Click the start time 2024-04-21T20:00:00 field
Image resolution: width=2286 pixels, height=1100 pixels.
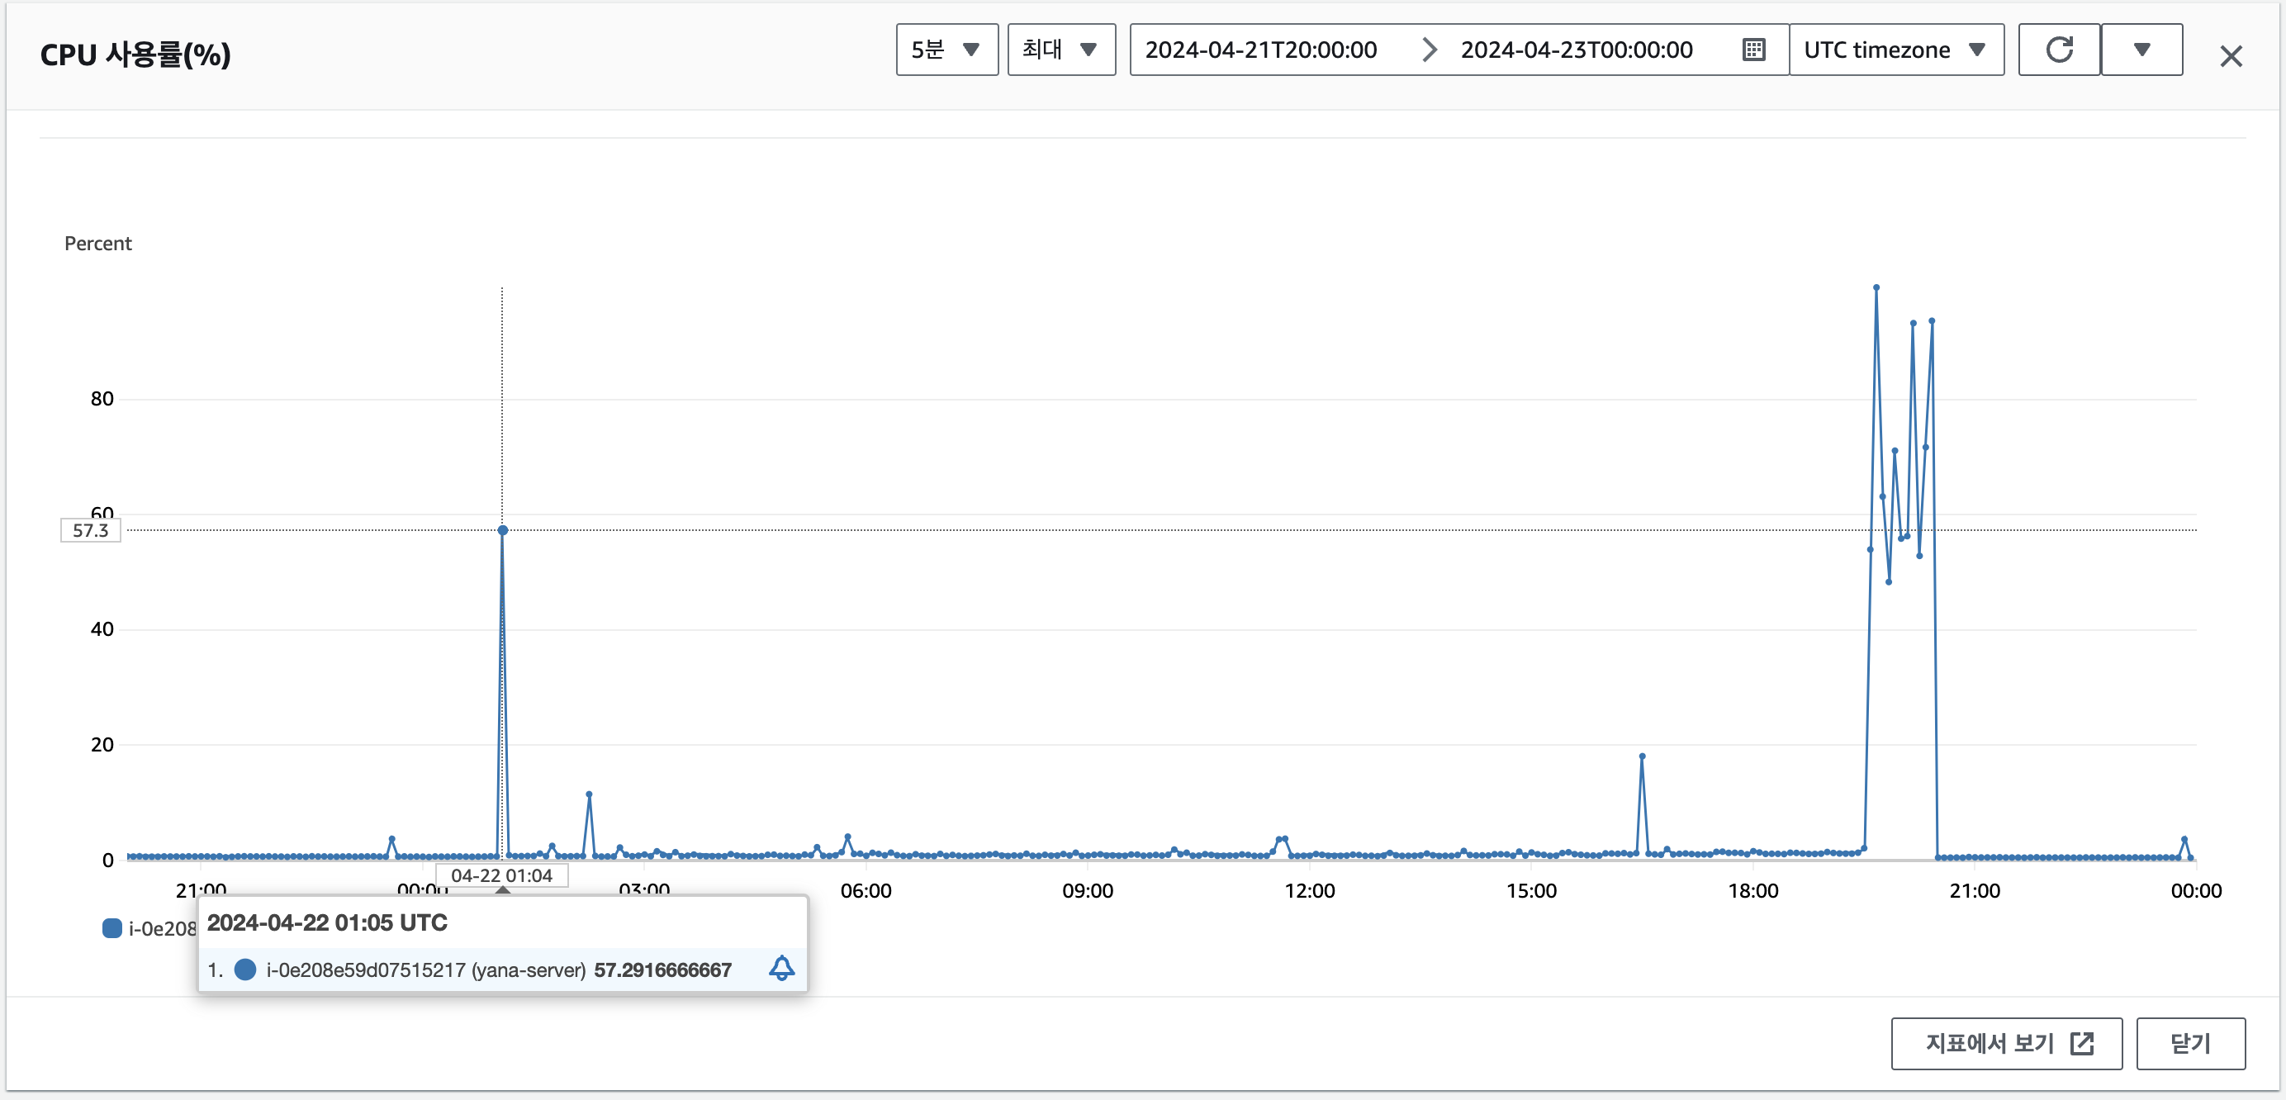pos(1260,50)
